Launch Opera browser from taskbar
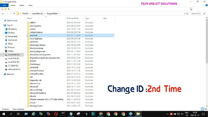 56,114
